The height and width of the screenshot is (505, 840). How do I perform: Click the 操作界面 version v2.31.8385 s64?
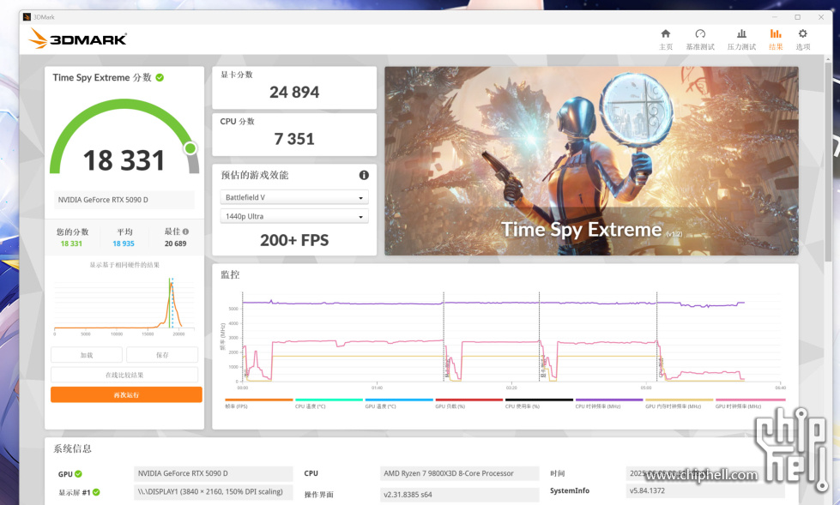459,495
